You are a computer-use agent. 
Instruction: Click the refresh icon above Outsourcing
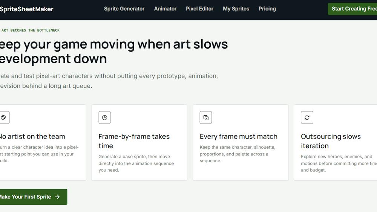tap(307, 117)
